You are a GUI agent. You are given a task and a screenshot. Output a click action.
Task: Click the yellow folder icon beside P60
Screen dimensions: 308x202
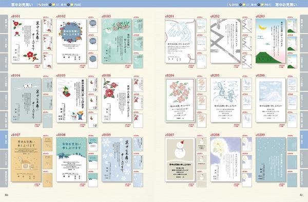coord(72,5)
